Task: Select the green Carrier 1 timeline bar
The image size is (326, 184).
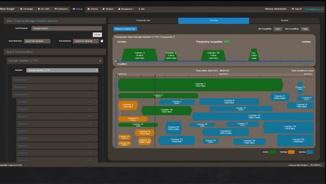Action: tap(200, 85)
